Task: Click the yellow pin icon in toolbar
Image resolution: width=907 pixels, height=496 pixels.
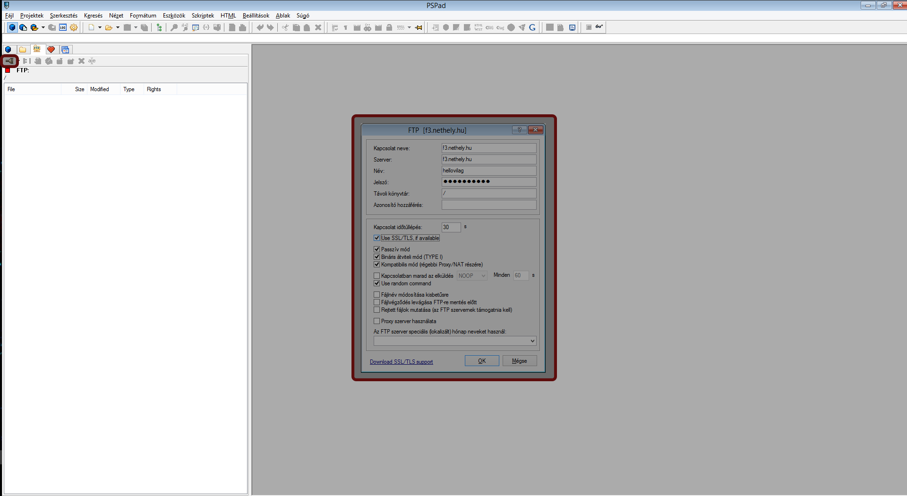Action: [x=419, y=27]
